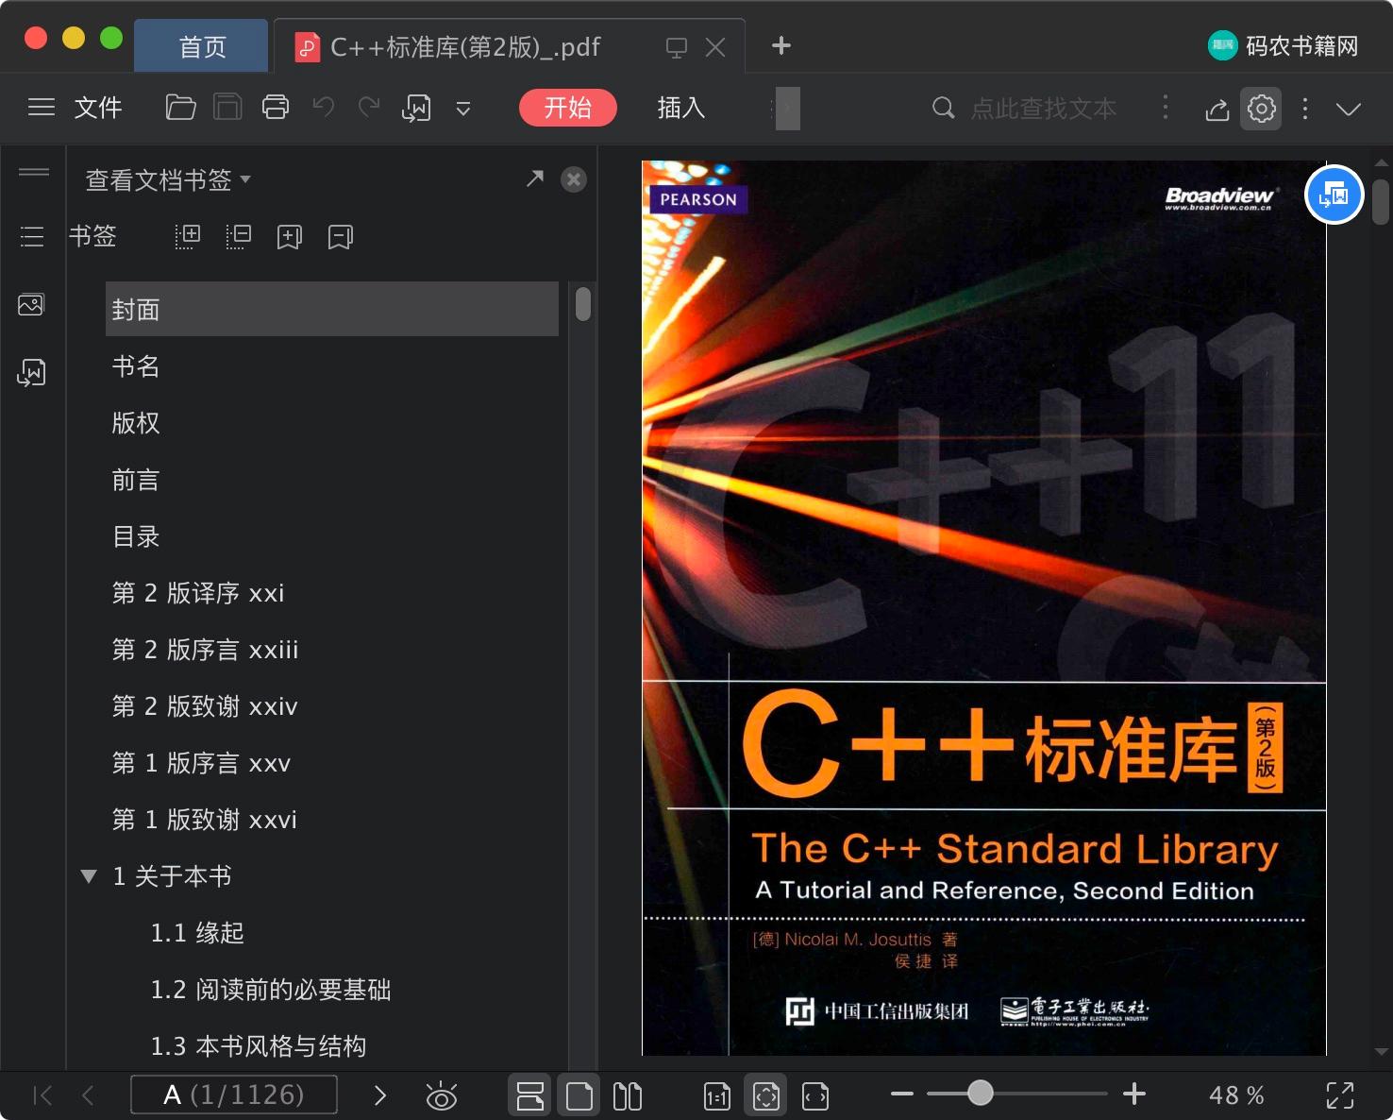Open the 1.3 本书风格与结构 bookmark

point(259,1046)
